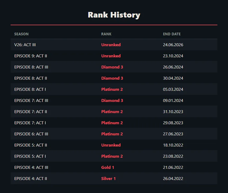Image resolution: width=228 pixels, height=193 pixels.
Task: Select the end date 29.08.2023
Action: click(x=173, y=123)
